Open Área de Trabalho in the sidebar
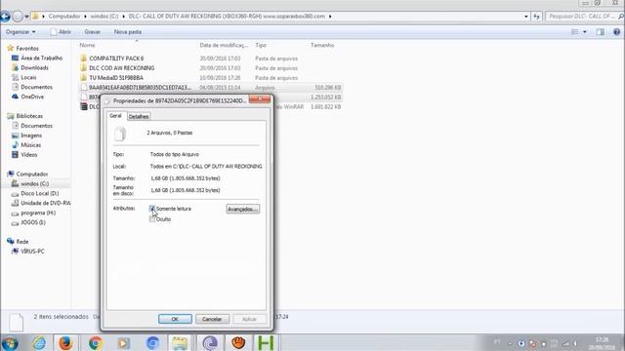Viewport: 625px width, 351px height. click(x=41, y=58)
